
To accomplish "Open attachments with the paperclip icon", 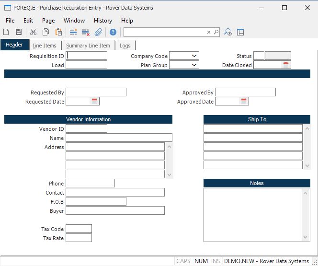I will pos(98,32).
